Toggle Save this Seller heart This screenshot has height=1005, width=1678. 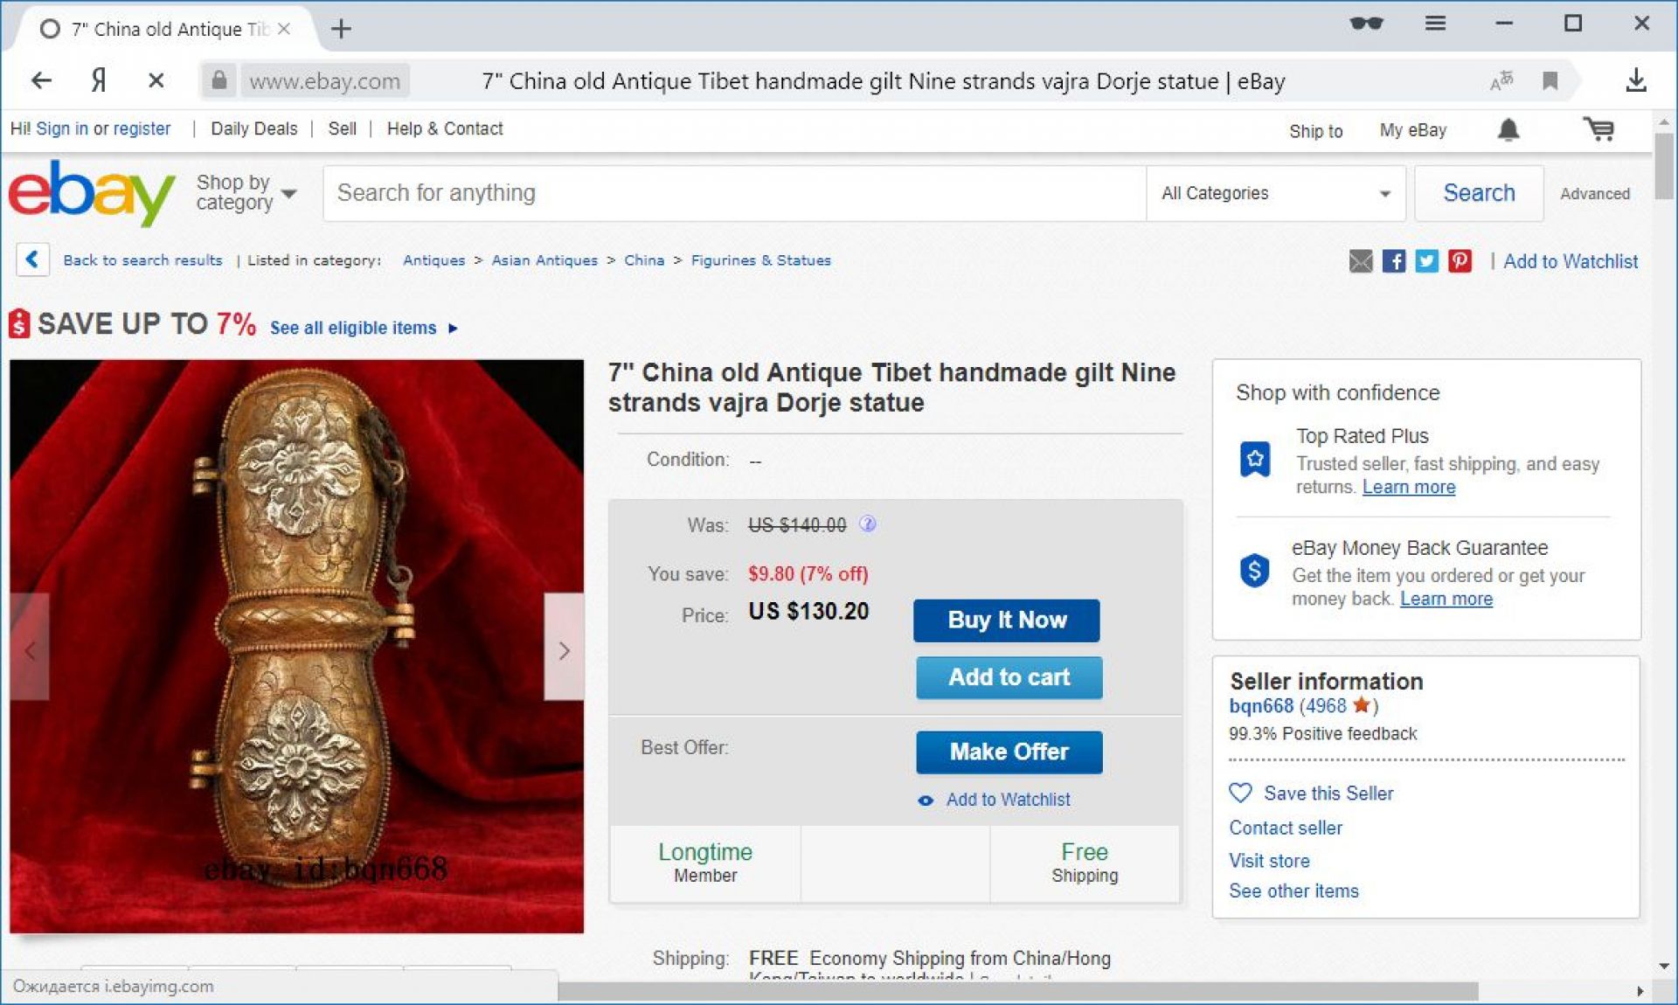(x=1241, y=793)
